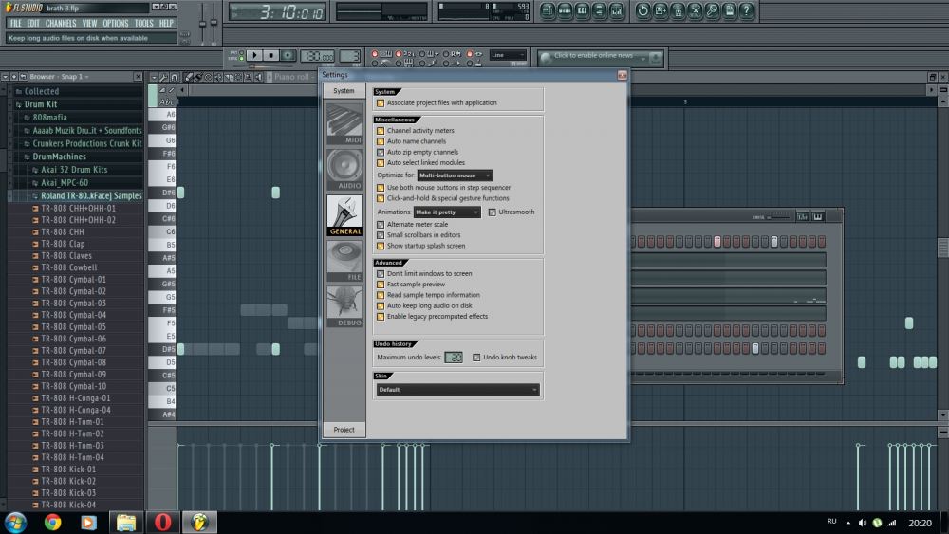949x534 pixels.
Task: Click the Windows Start button
Action: tap(15, 522)
